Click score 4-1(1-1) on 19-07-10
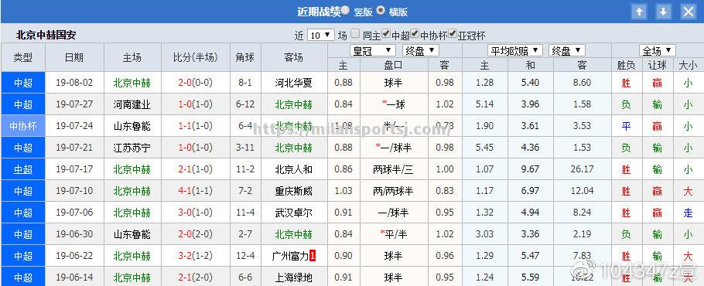Screen dimensions: 704x286 [195, 190]
